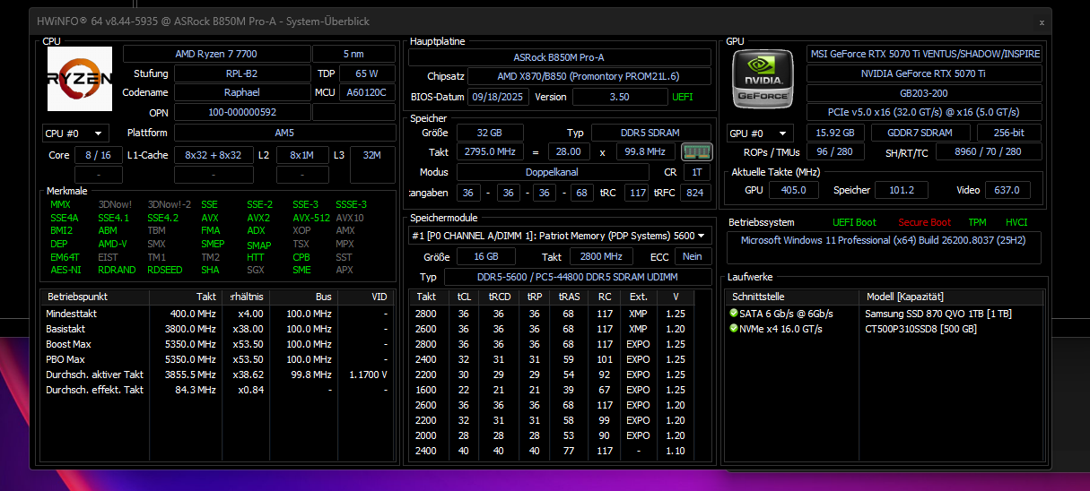Select the PBO Max row
The width and height of the screenshot is (1090, 491).
(218, 359)
